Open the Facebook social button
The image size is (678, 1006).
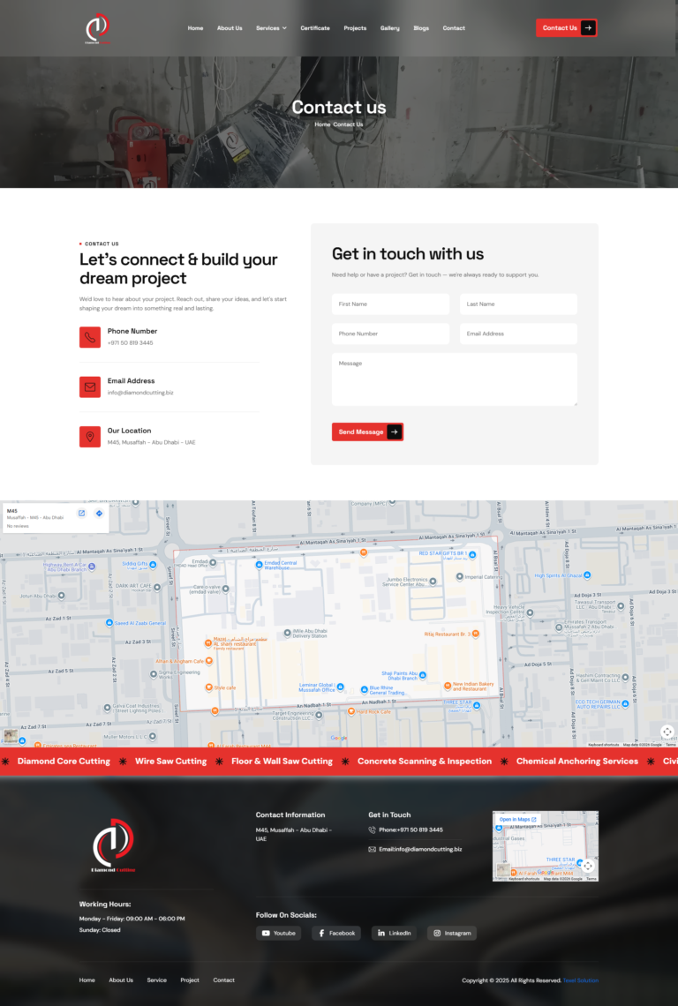click(336, 933)
